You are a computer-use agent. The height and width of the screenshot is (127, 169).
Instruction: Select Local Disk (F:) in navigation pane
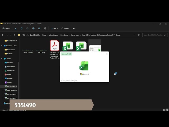pos(11,98)
